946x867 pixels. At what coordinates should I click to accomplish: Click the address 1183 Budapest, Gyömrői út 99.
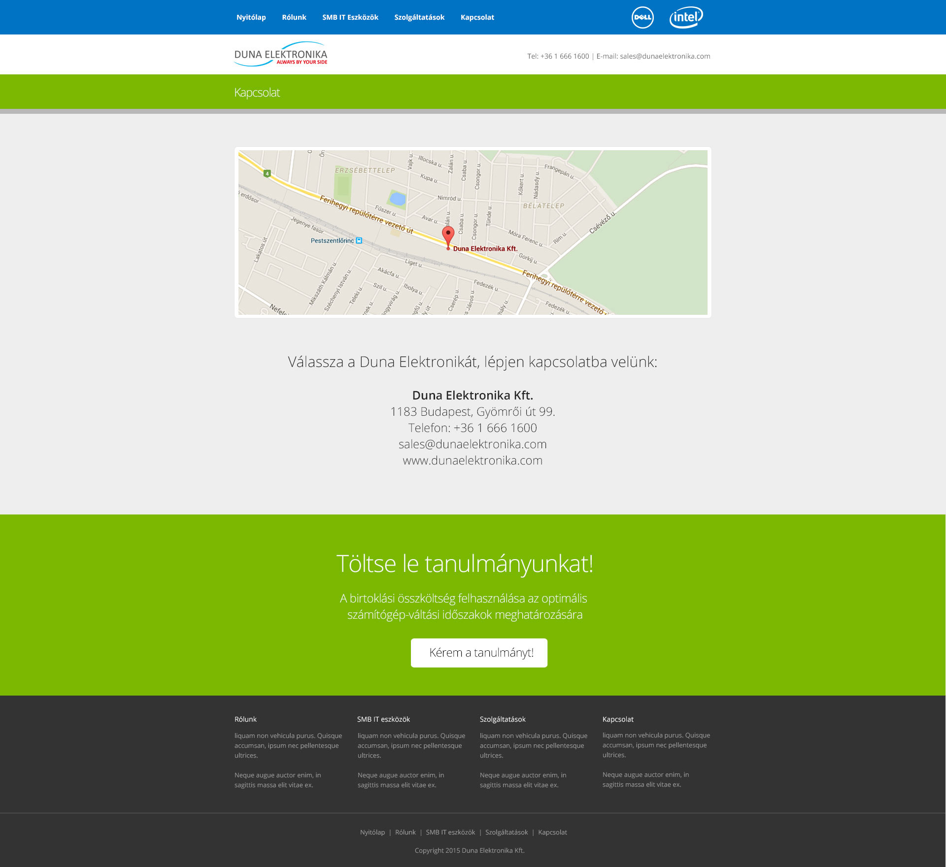(x=473, y=412)
